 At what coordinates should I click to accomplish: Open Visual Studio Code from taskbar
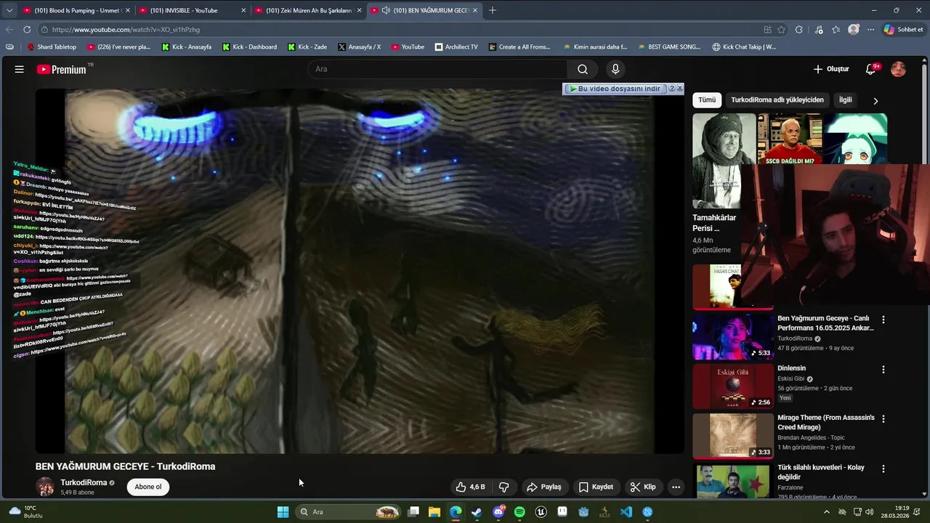coord(626,512)
